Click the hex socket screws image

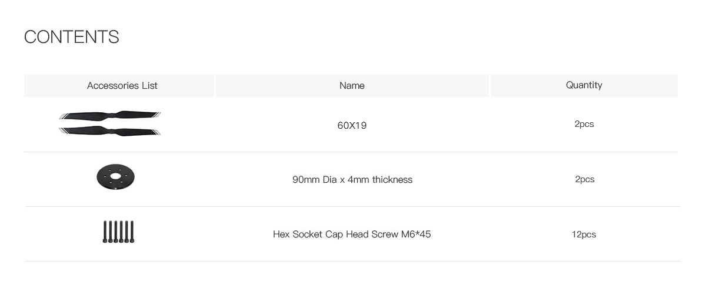click(118, 232)
